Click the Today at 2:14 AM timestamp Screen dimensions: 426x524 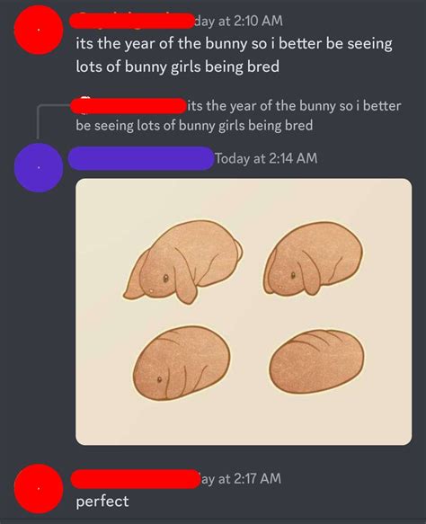click(x=266, y=158)
